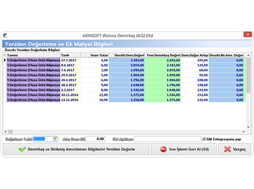Screen dimensions: 254x189
Task: Click scroll down arrow of the grid
Action: tap(249, 127)
